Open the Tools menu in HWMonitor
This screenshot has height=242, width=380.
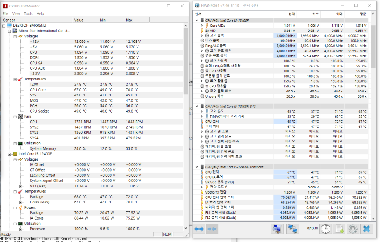[x=28, y=14]
